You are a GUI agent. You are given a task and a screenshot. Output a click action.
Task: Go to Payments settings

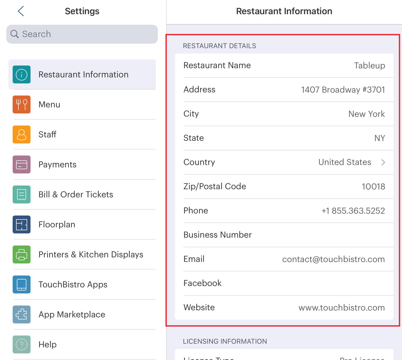pyautogui.click(x=82, y=164)
